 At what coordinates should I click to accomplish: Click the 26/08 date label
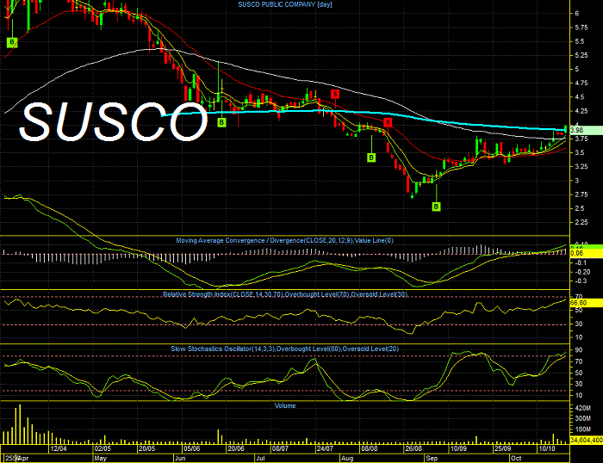point(413,448)
